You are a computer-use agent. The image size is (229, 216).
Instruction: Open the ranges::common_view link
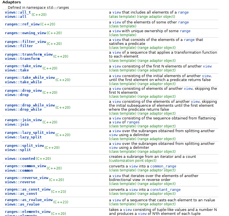click(26, 166)
